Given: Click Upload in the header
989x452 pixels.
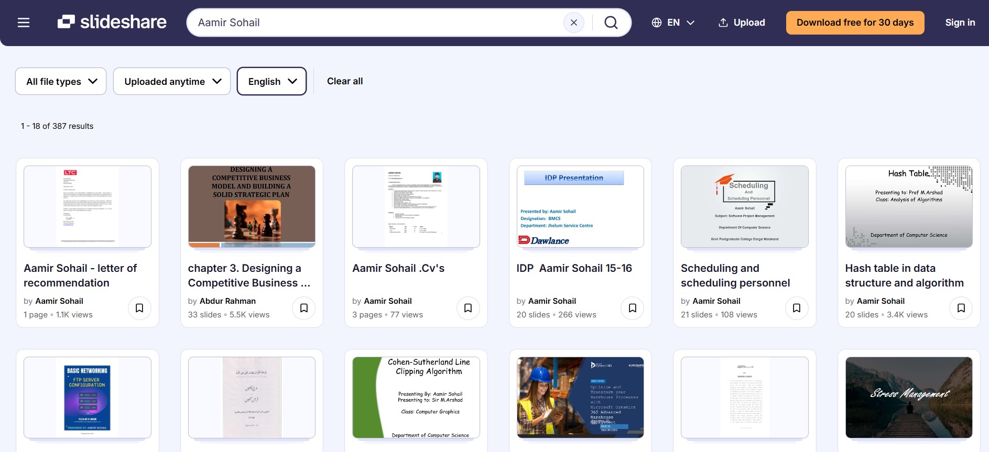Looking at the screenshot, I should (x=741, y=23).
